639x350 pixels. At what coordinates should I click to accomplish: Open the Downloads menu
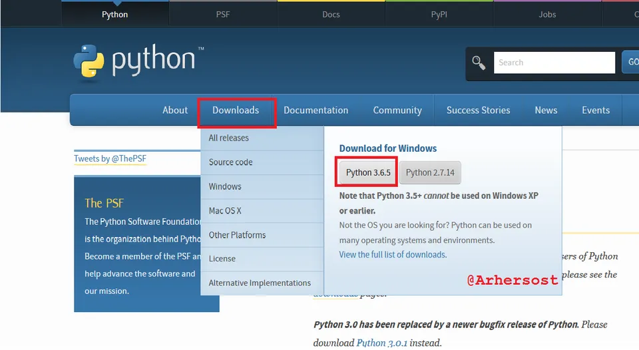(236, 110)
